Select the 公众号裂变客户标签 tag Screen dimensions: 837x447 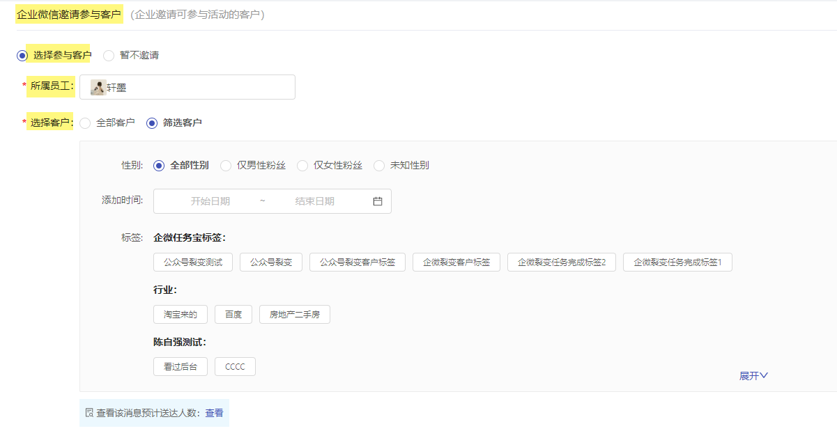pyautogui.click(x=358, y=262)
